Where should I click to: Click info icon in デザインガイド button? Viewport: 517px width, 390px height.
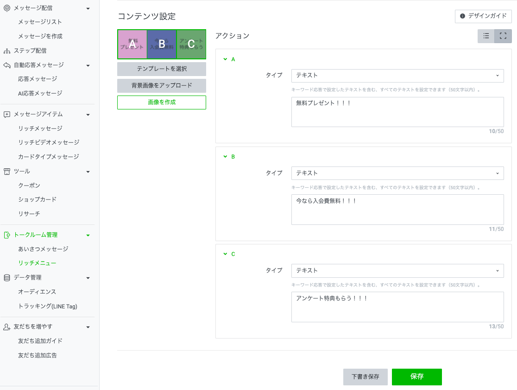click(x=462, y=16)
